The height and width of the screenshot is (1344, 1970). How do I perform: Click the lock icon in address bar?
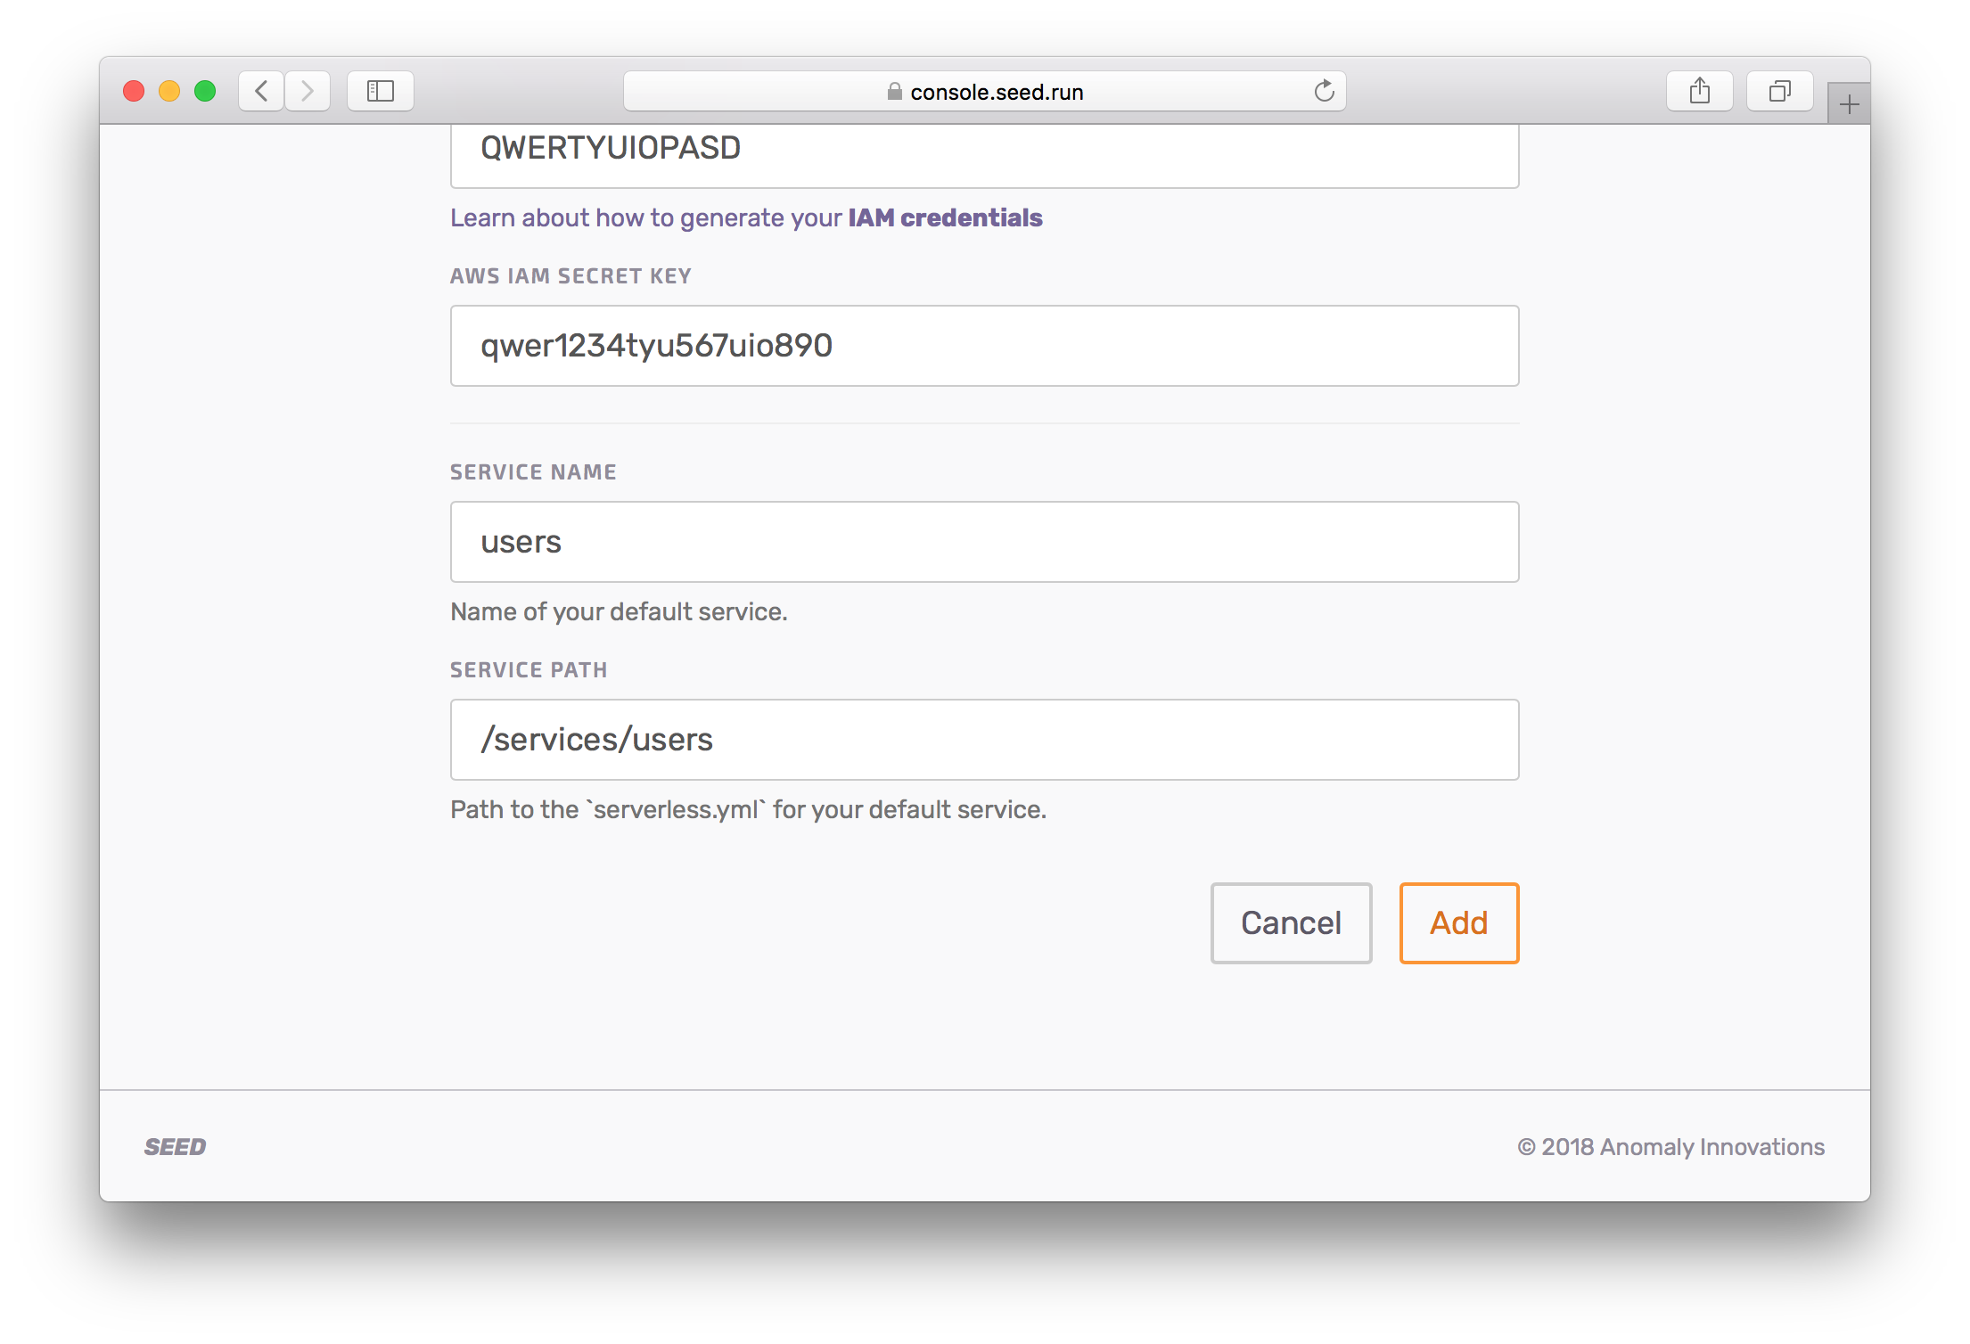coord(894,92)
